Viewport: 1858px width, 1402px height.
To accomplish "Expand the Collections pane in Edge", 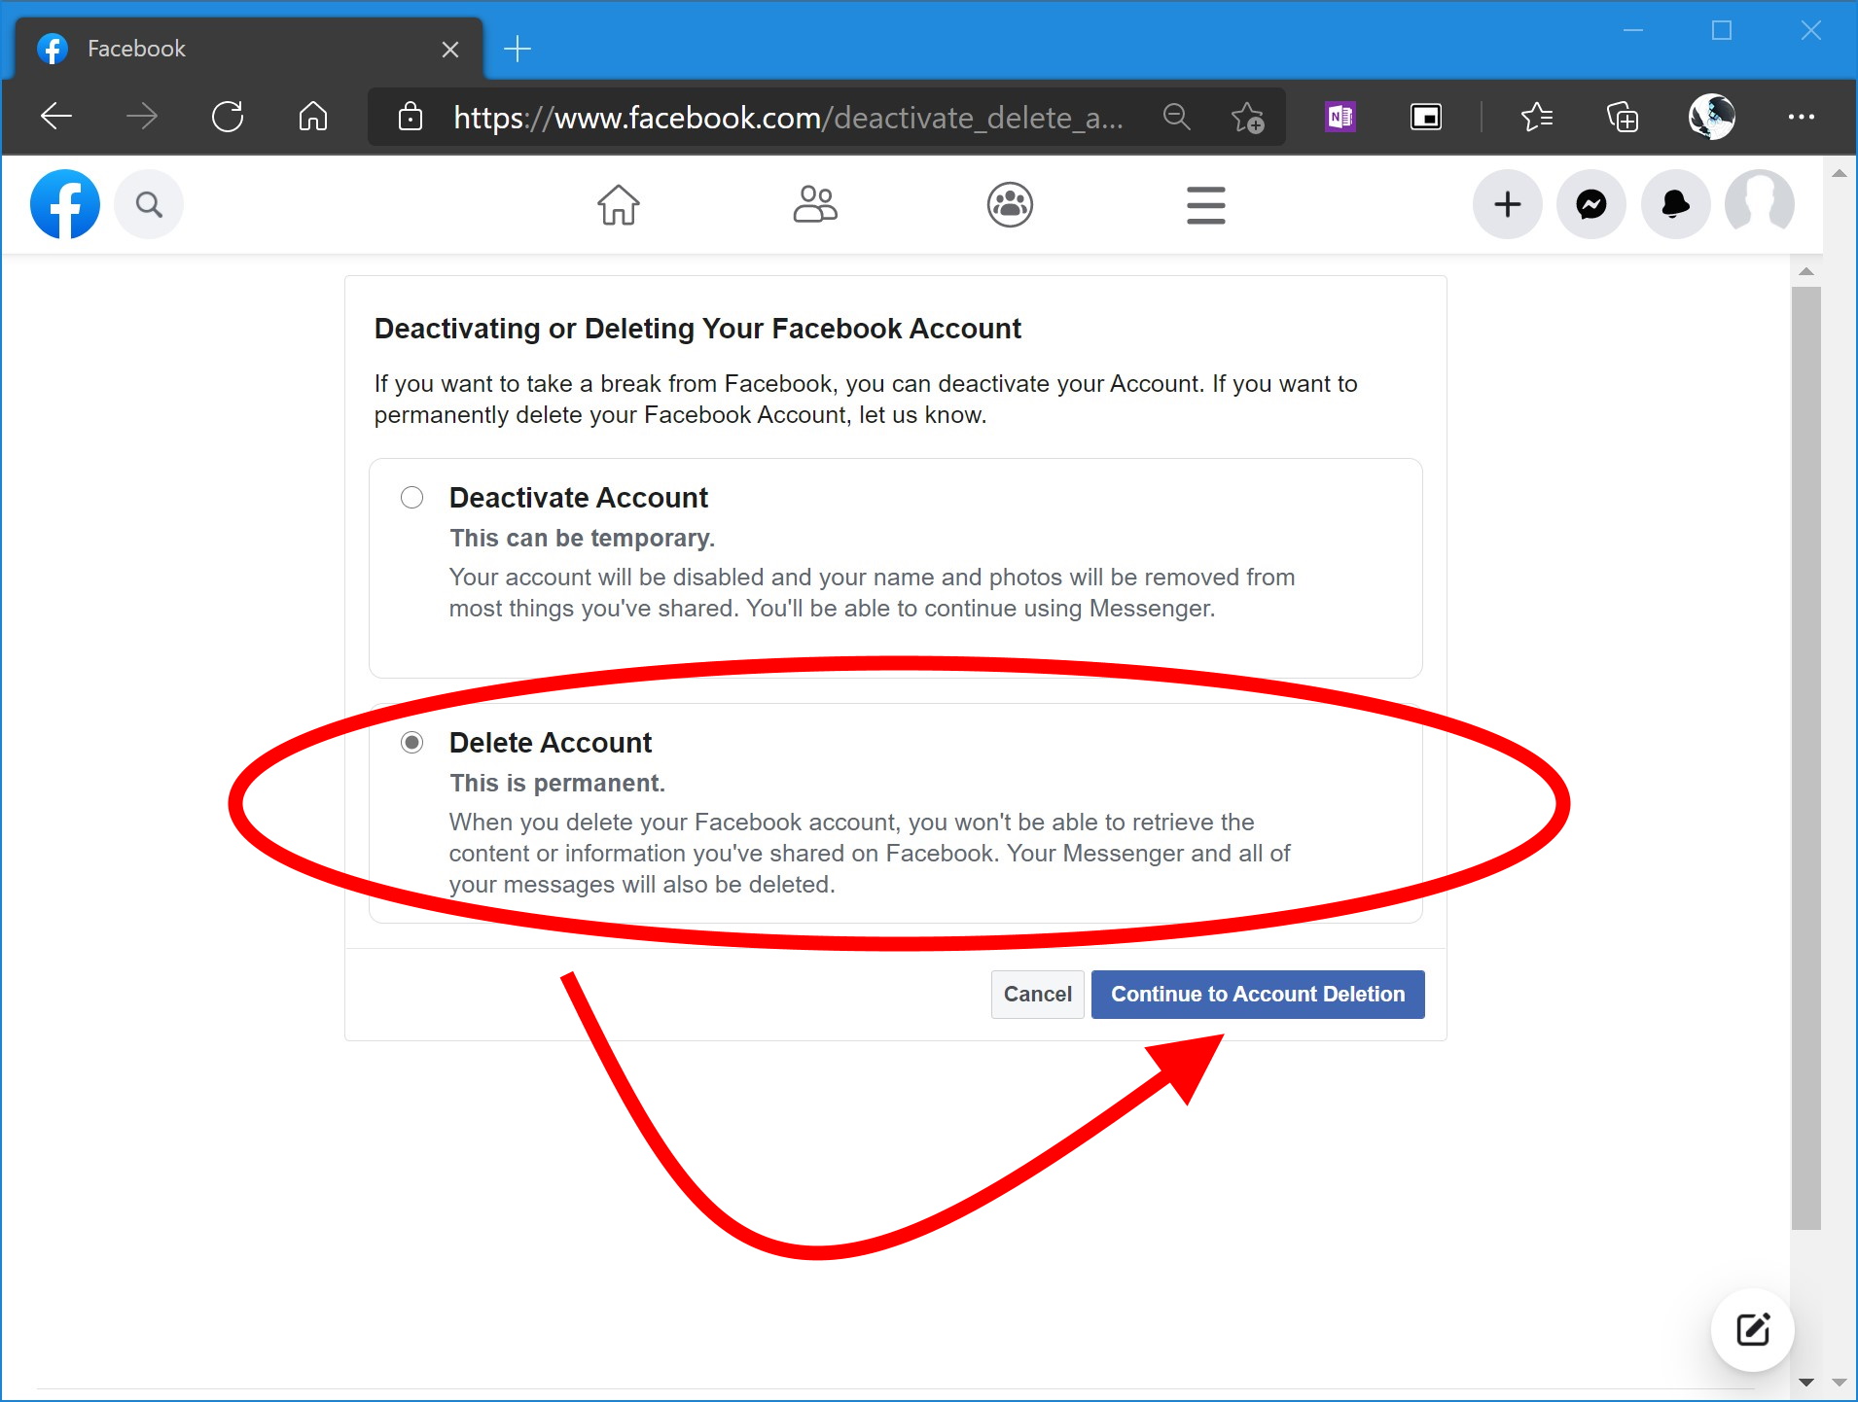I will click(1621, 117).
